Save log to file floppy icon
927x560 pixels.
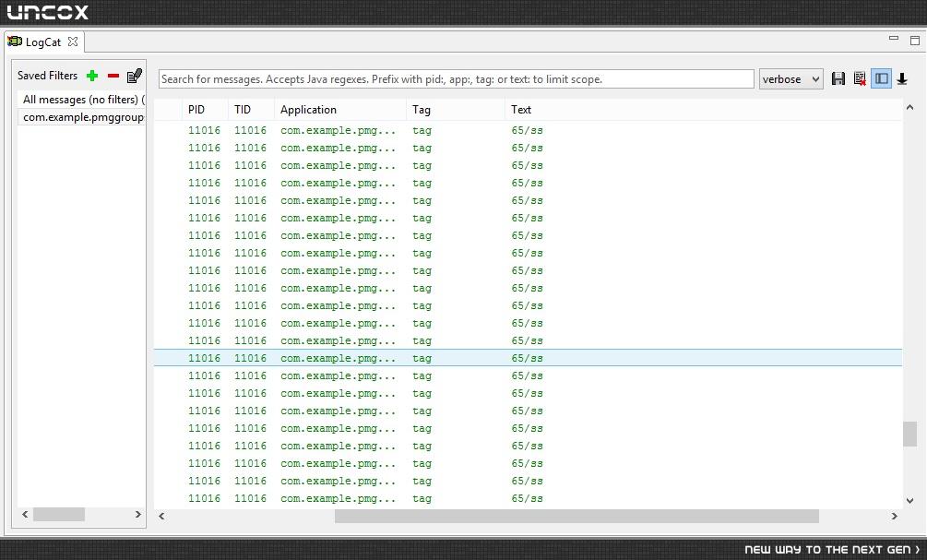click(x=838, y=78)
